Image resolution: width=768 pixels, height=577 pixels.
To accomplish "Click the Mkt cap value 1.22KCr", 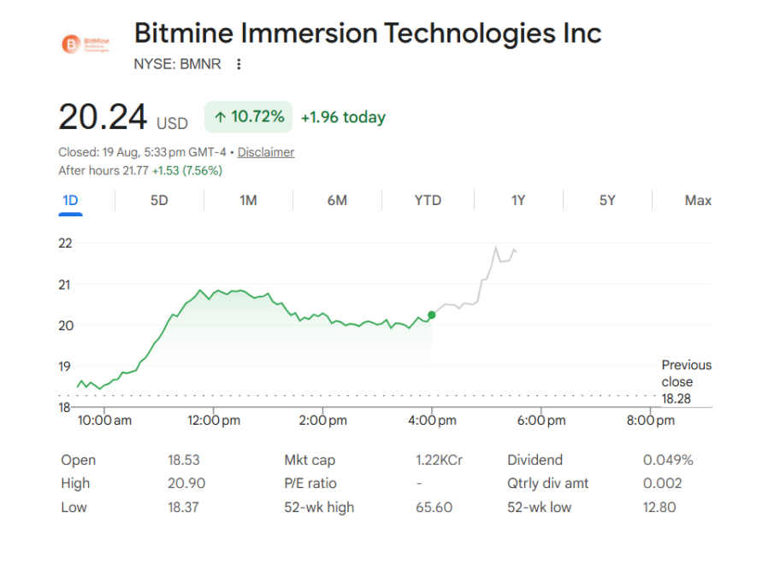I will pyautogui.click(x=439, y=460).
